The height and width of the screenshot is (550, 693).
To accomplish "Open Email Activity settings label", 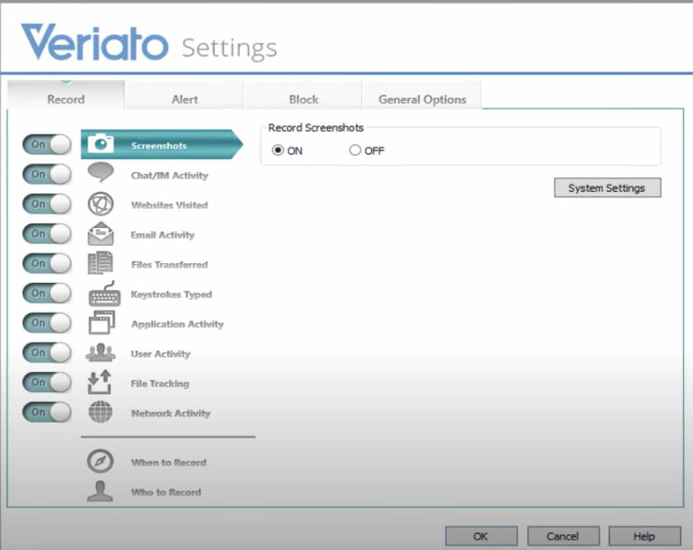I will pyautogui.click(x=162, y=235).
